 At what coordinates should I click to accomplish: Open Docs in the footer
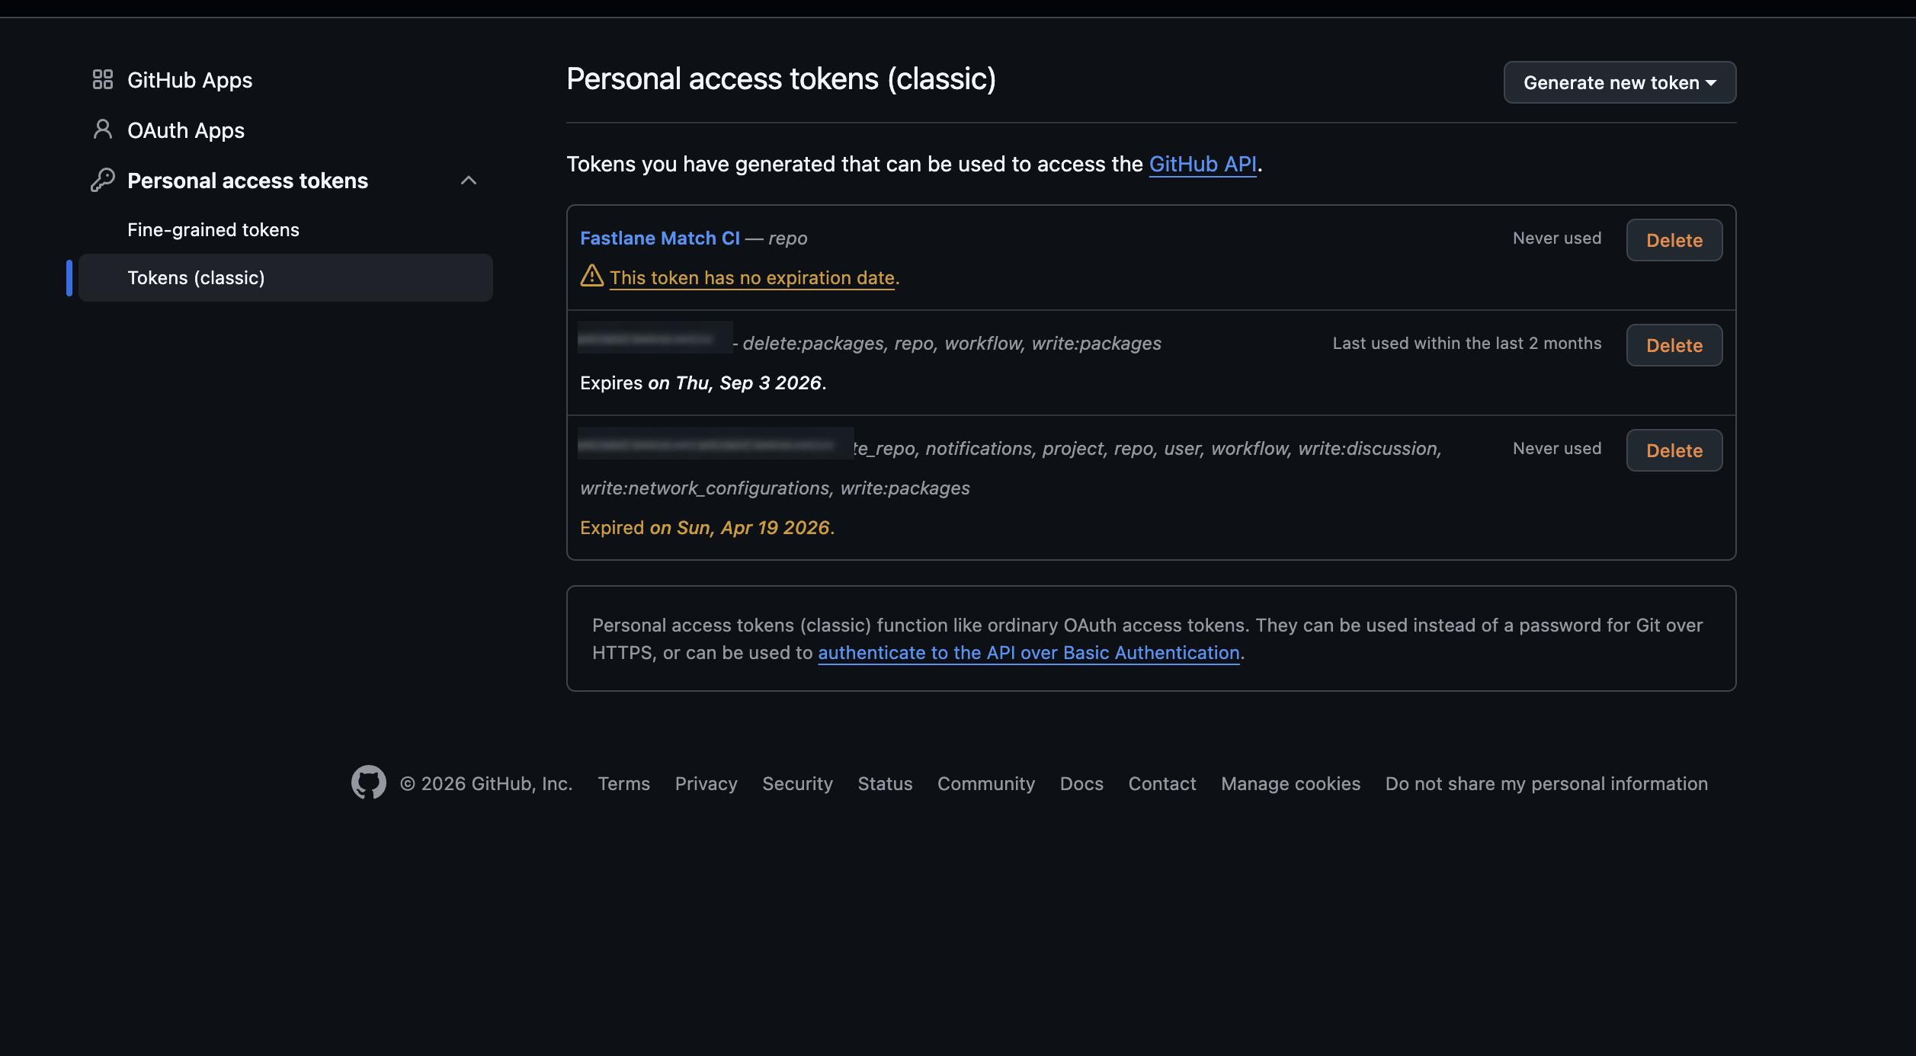[1081, 783]
